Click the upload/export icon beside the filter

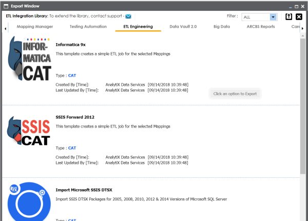click(x=288, y=16)
